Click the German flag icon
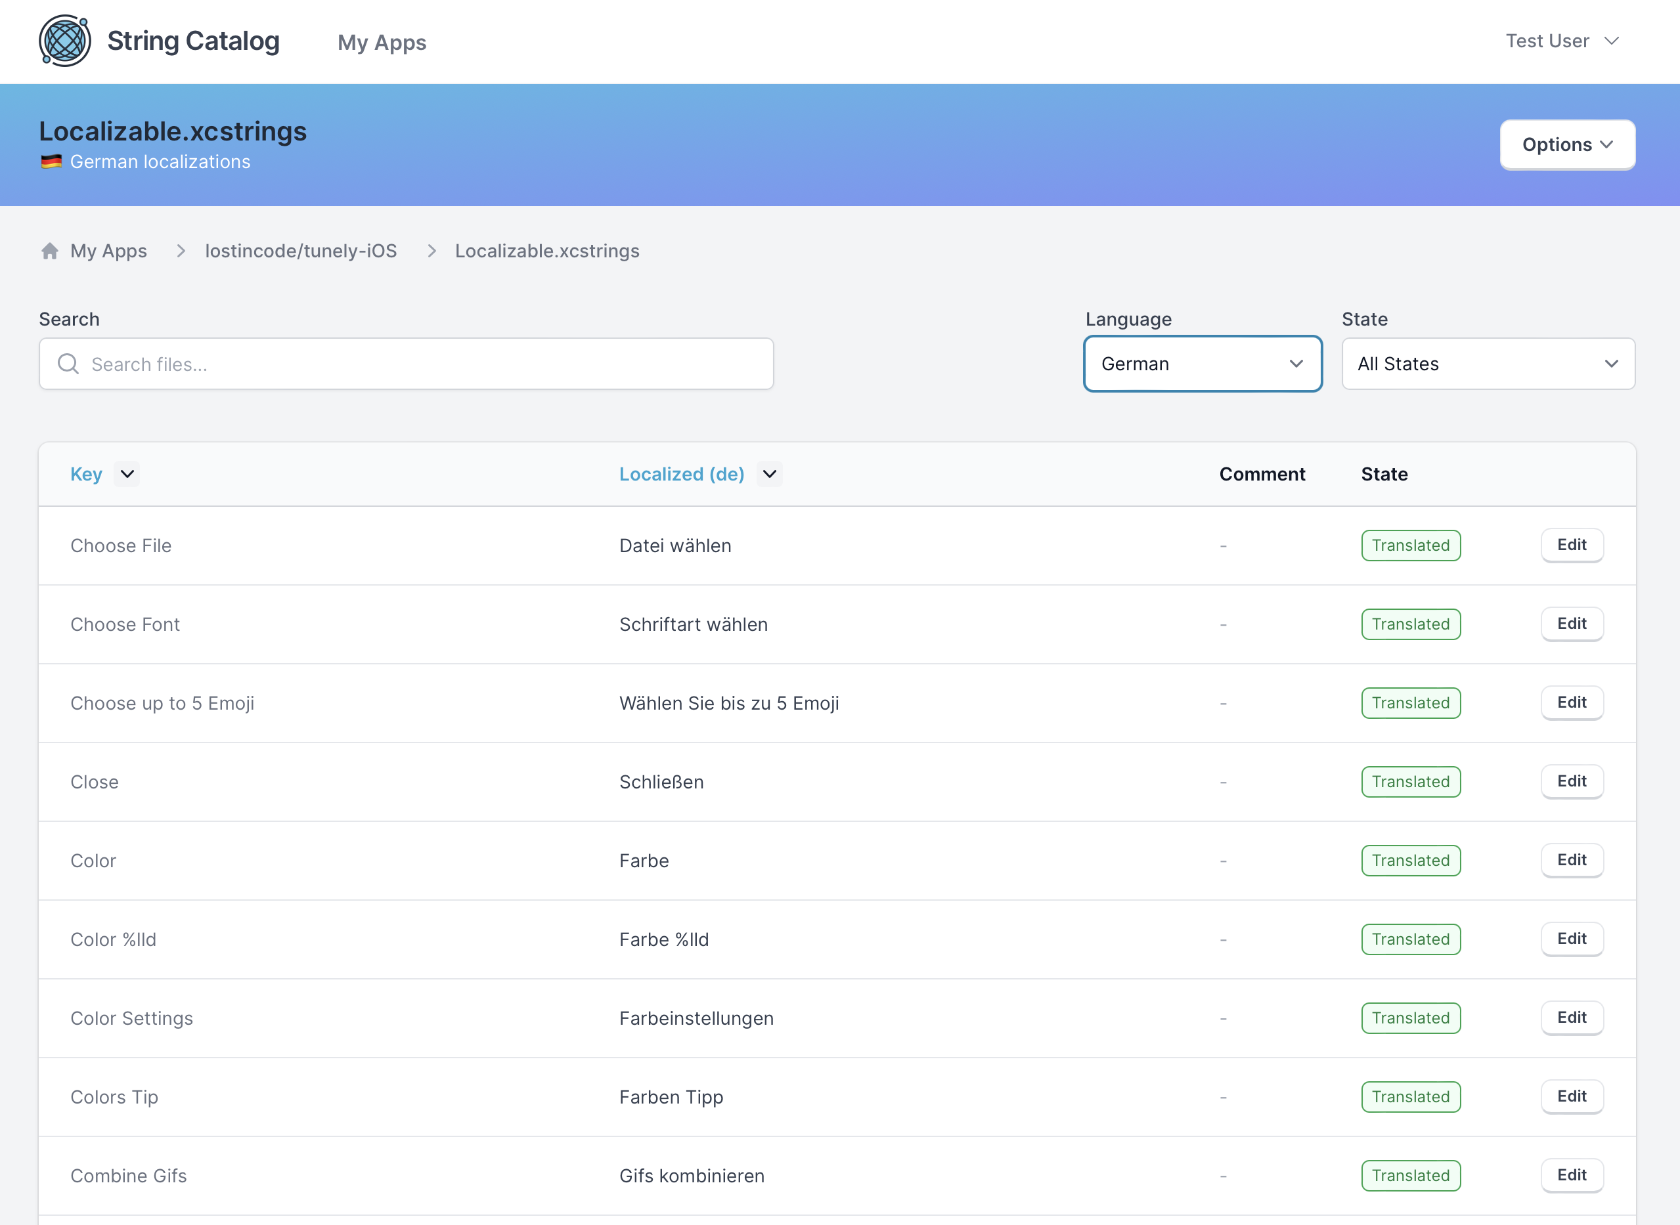 coord(51,161)
